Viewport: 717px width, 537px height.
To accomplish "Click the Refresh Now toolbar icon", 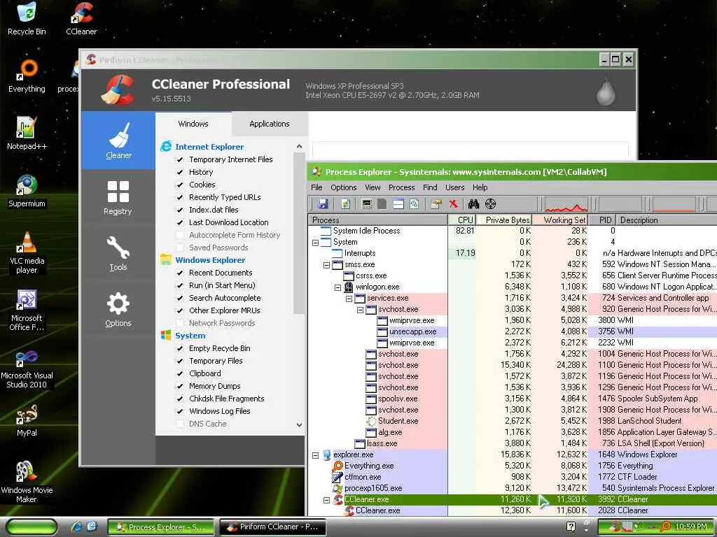I will click(x=346, y=204).
